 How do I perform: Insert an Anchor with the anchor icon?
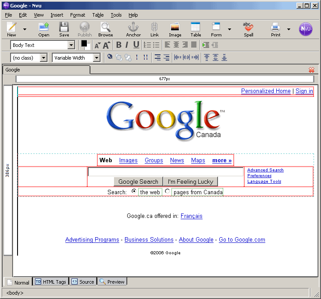coord(133,29)
